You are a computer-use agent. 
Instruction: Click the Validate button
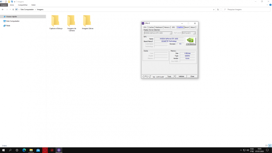[181, 76]
